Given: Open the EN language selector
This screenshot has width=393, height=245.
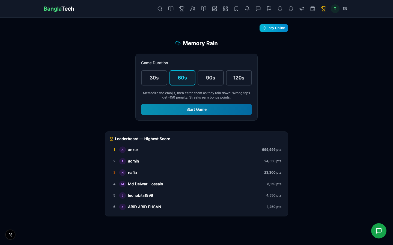Looking at the screenshot, I should click(345, 9).
